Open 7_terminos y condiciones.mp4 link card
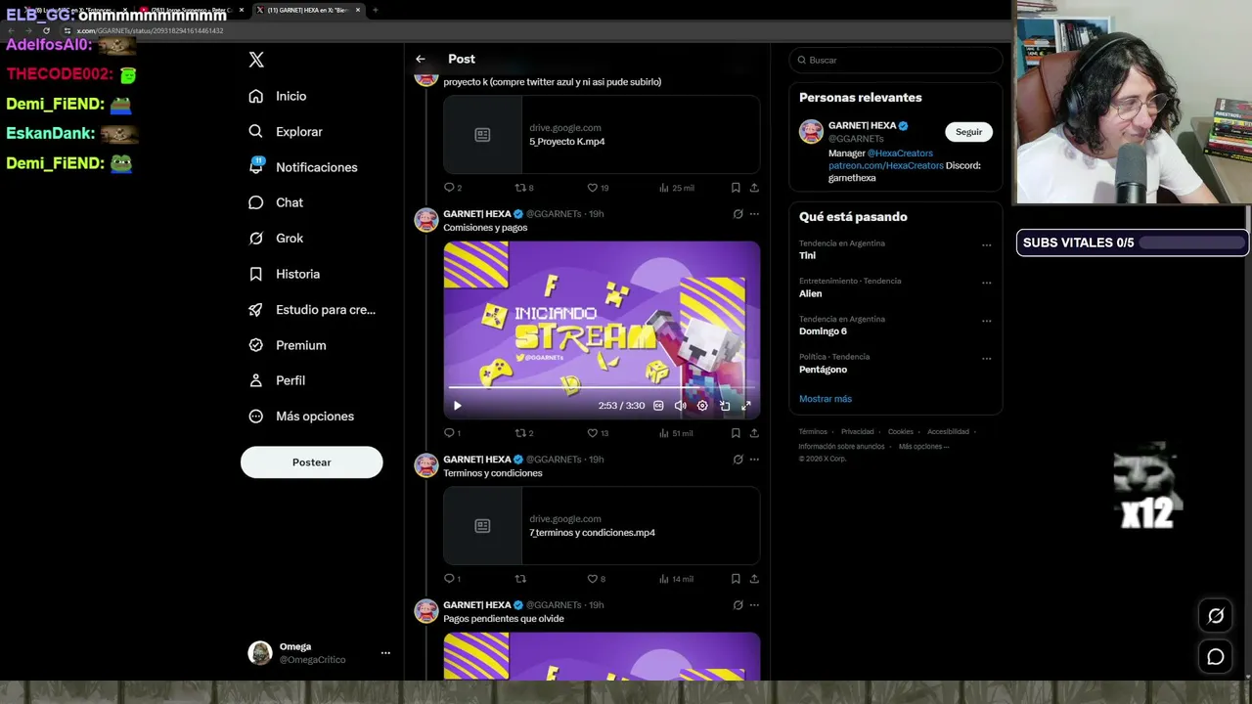Viewport: 1252px width, 704px height. tap(602, 525)
